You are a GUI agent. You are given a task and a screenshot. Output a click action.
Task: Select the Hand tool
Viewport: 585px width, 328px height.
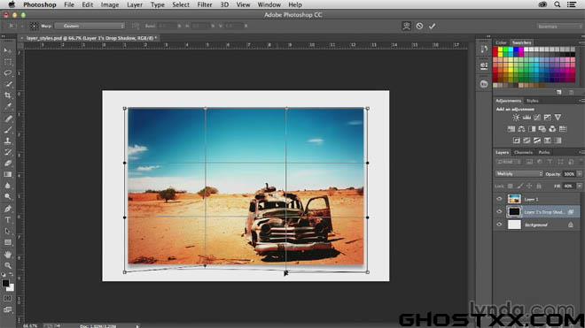pos(7,255)
